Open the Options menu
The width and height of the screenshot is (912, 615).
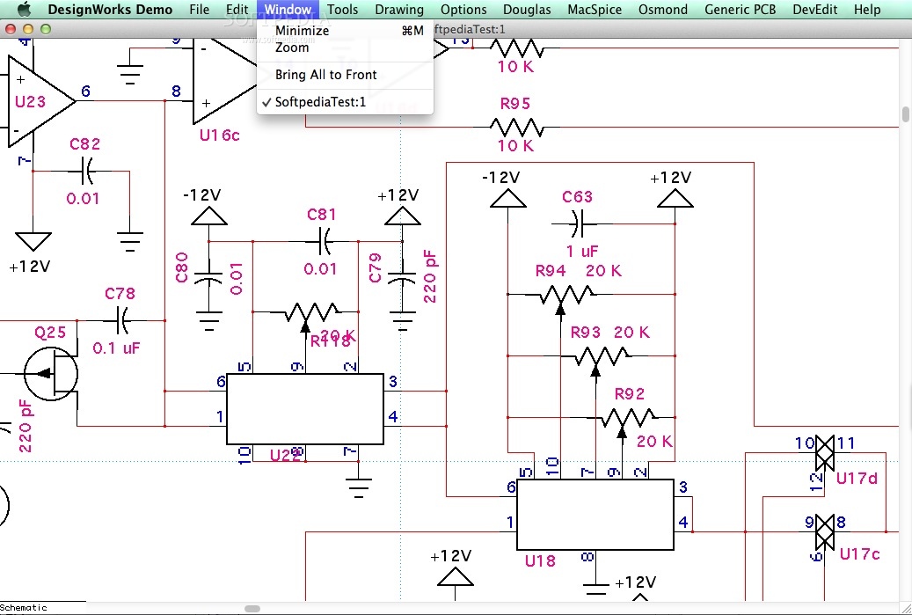pos(463,10)
